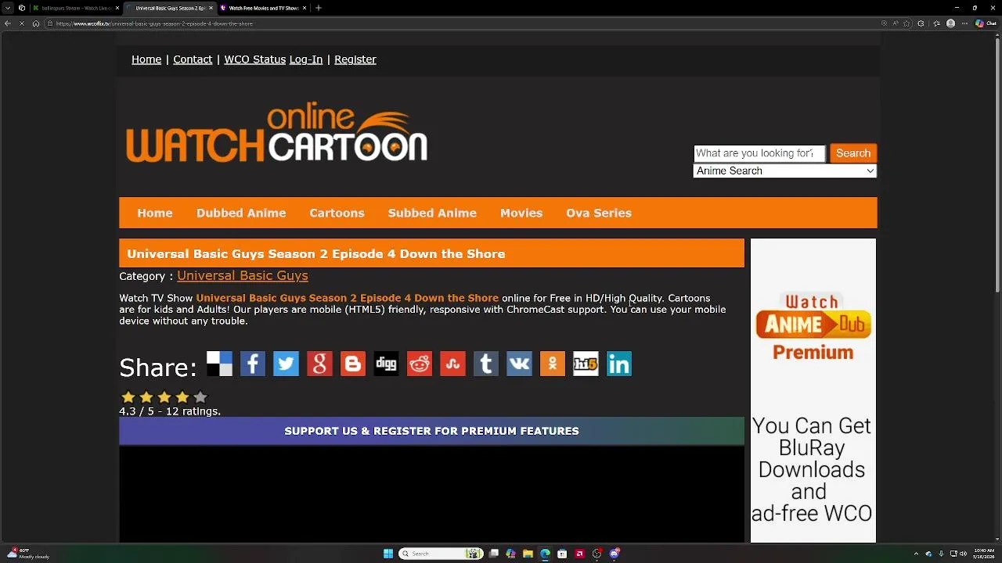This screenshot has width=1002, height=563.
Task: Click the browser back arrow
Action: (x=8, y=23)
